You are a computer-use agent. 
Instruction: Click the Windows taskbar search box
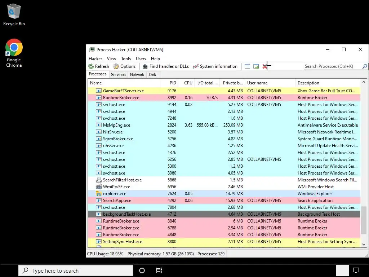coord(76,271)
